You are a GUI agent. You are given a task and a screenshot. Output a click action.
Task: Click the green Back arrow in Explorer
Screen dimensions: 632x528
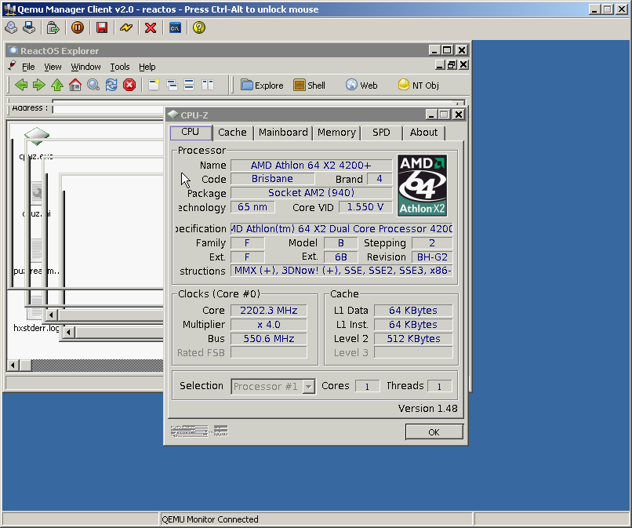[21, 85]
